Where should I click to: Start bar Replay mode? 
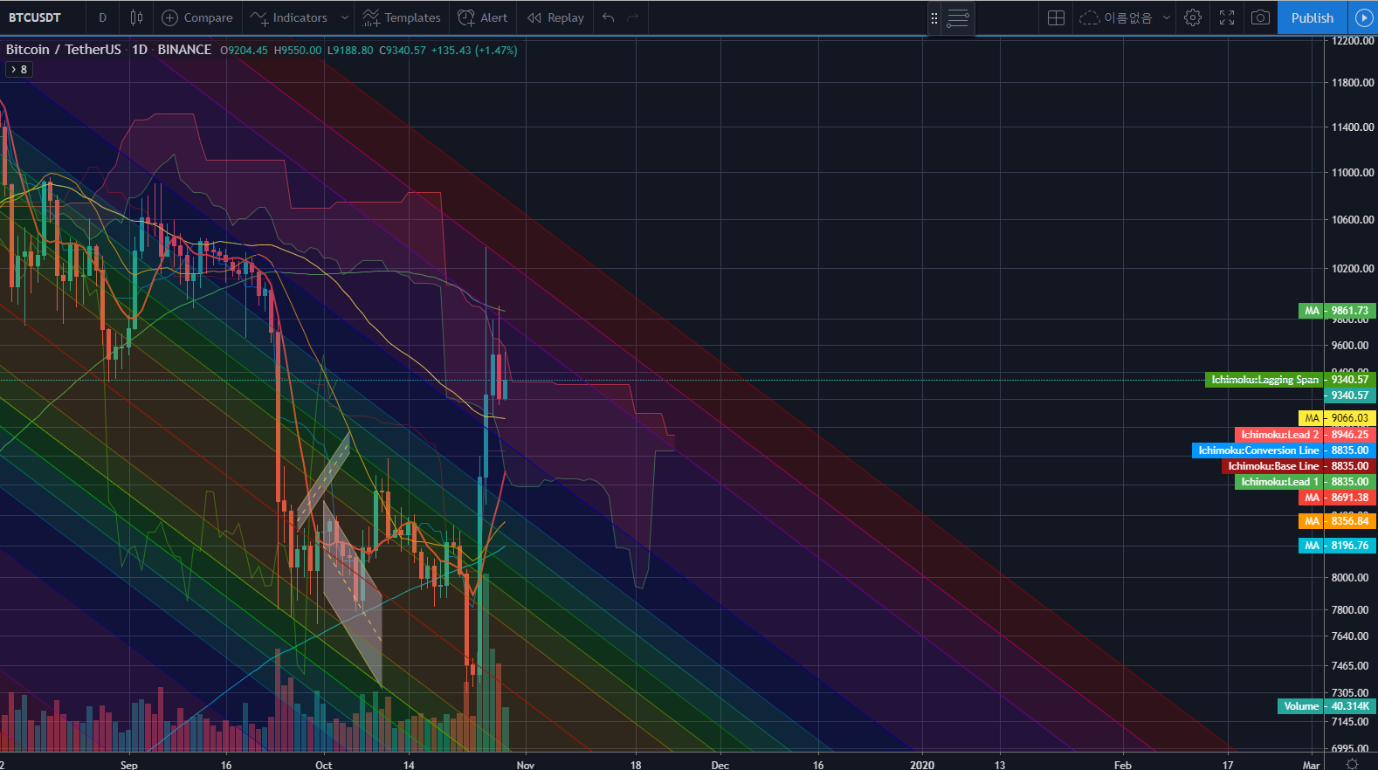[555, 17]
